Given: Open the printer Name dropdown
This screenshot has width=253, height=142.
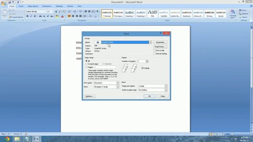Looking at the screenshot, I should 150,42.
